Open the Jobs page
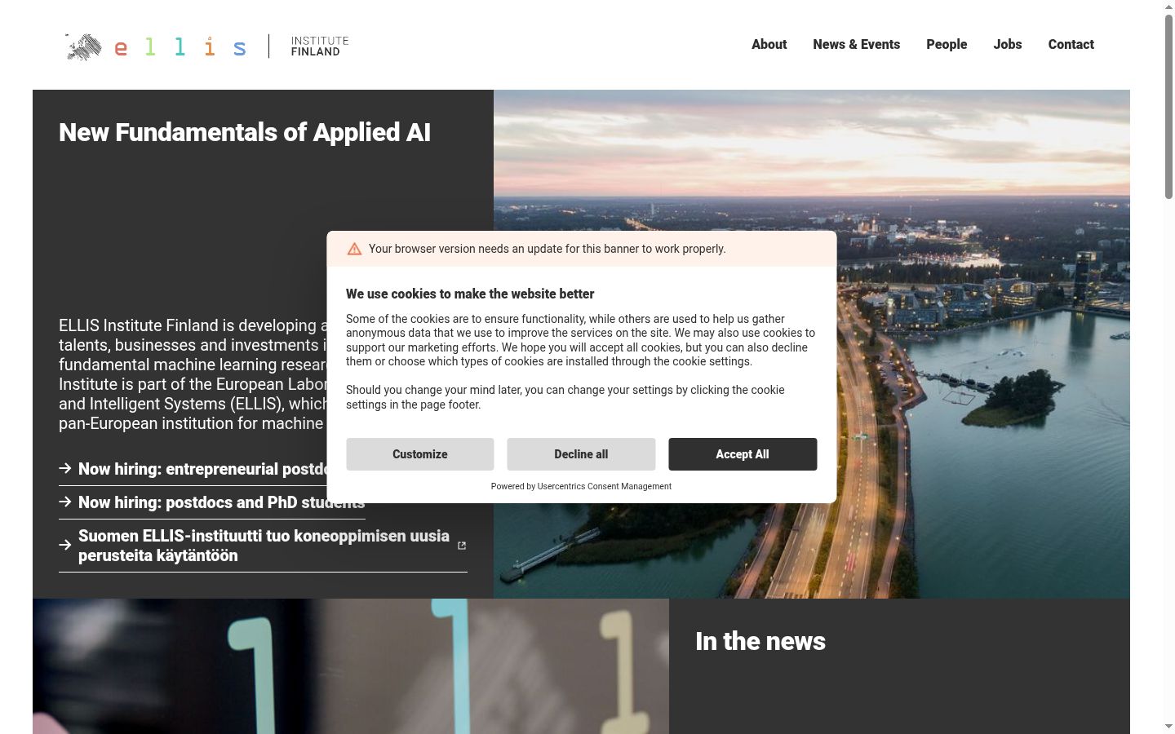This screenshot has width=1175, height=734. 1008,45
